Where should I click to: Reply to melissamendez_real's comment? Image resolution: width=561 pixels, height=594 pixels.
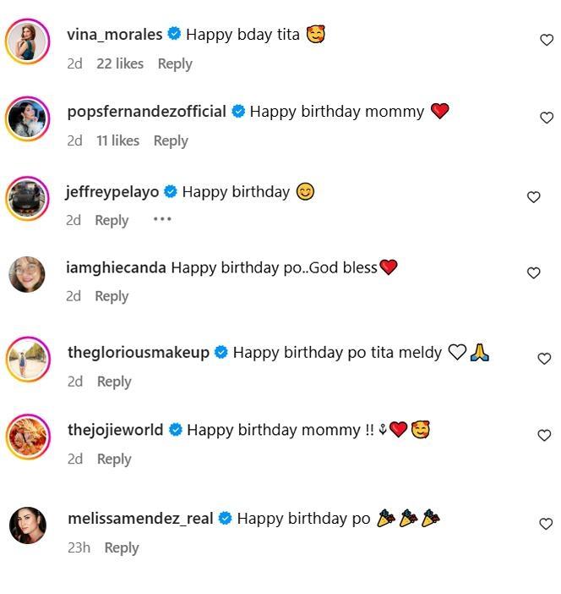click(122, 547)
